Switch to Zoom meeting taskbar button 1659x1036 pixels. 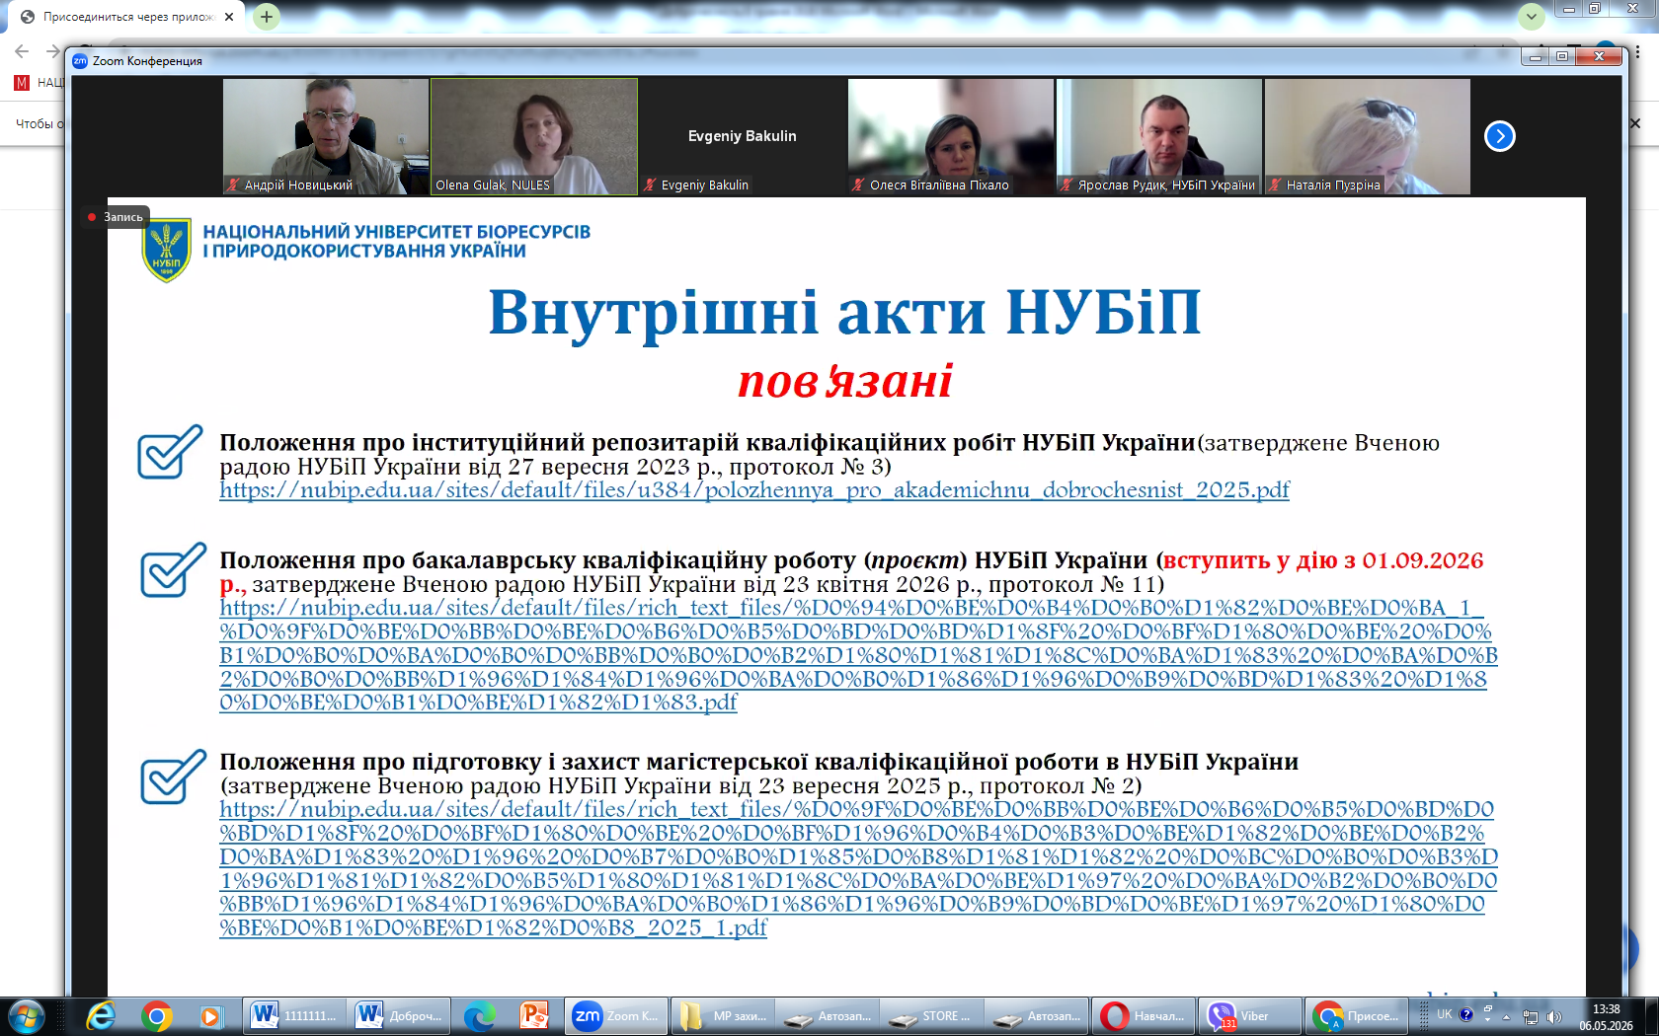point(616,1015)
